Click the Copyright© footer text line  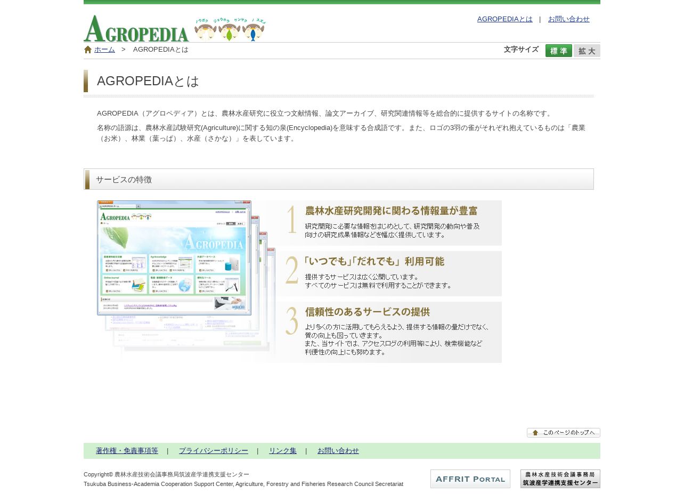point(166,474)
